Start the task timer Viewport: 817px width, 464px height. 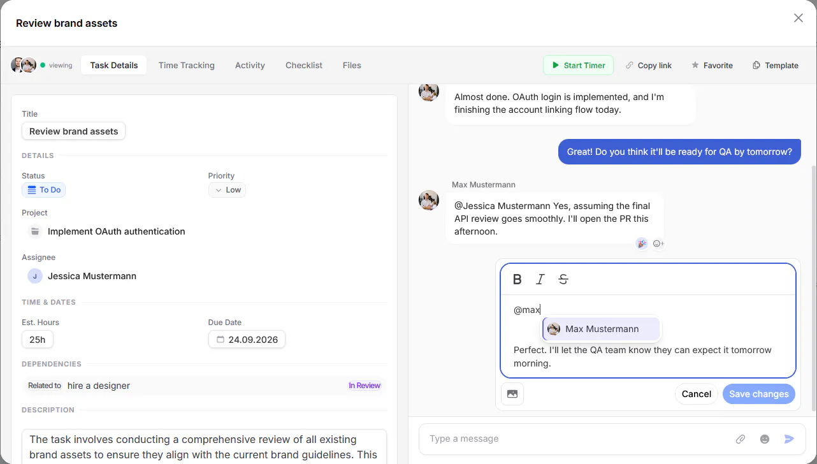coord(579,65)
